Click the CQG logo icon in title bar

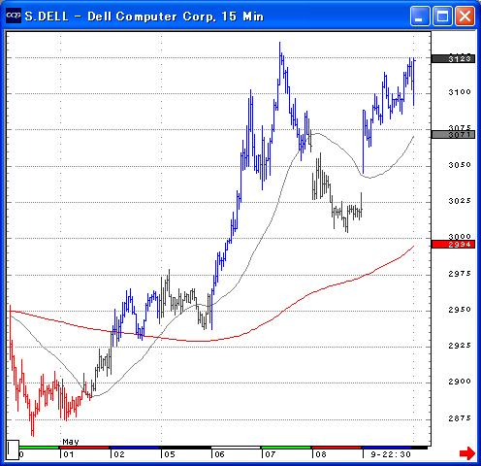click(14, 16)
